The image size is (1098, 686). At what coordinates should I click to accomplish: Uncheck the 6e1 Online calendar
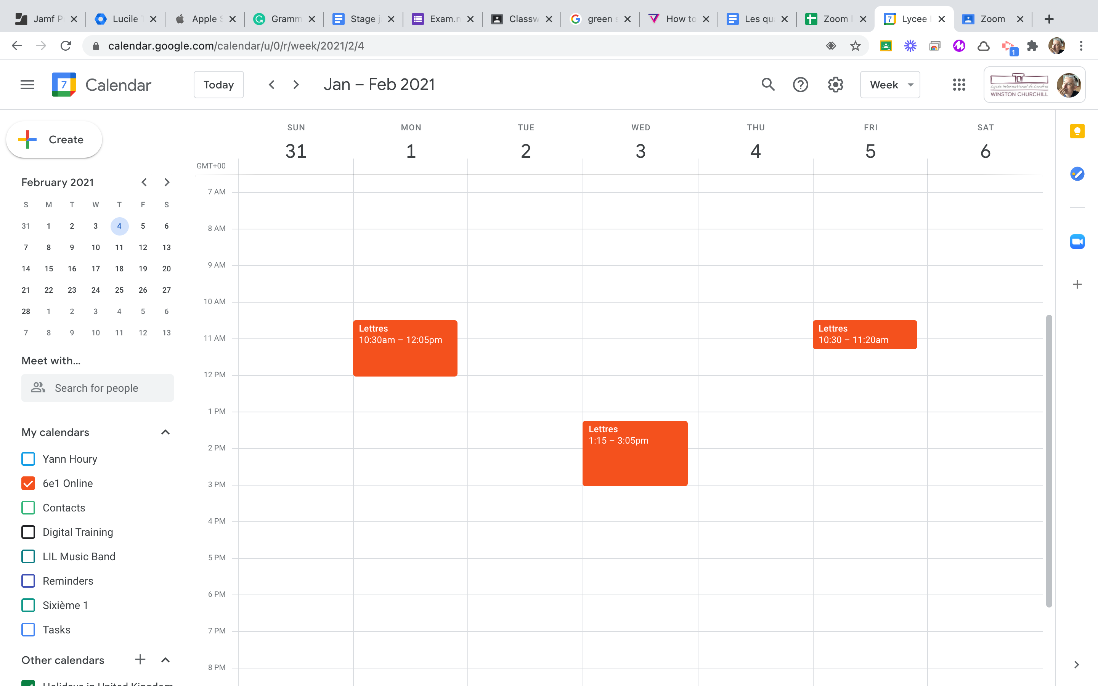coord(28,483)
